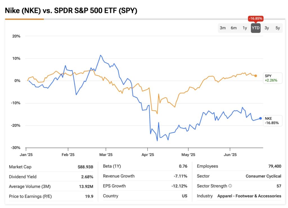Viewport: 288px width, 208px height.
Task: Click the red -16.85% tooltip badge
Action: (256, 19)
